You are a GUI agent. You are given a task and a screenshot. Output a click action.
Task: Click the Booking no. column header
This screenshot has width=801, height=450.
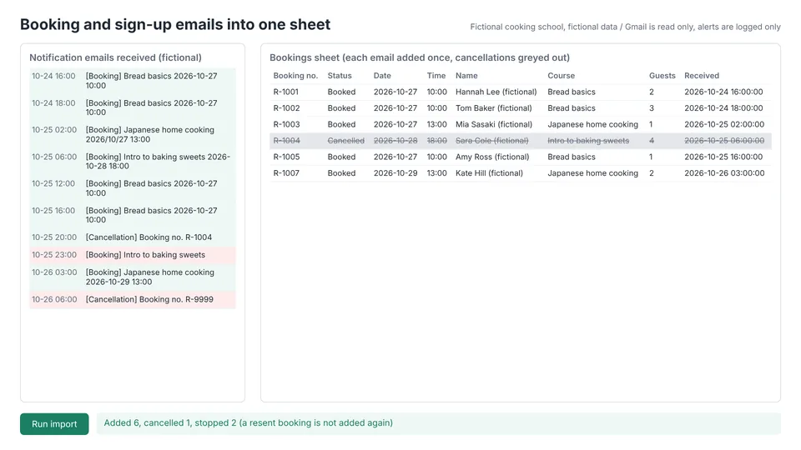coord(295,76)
